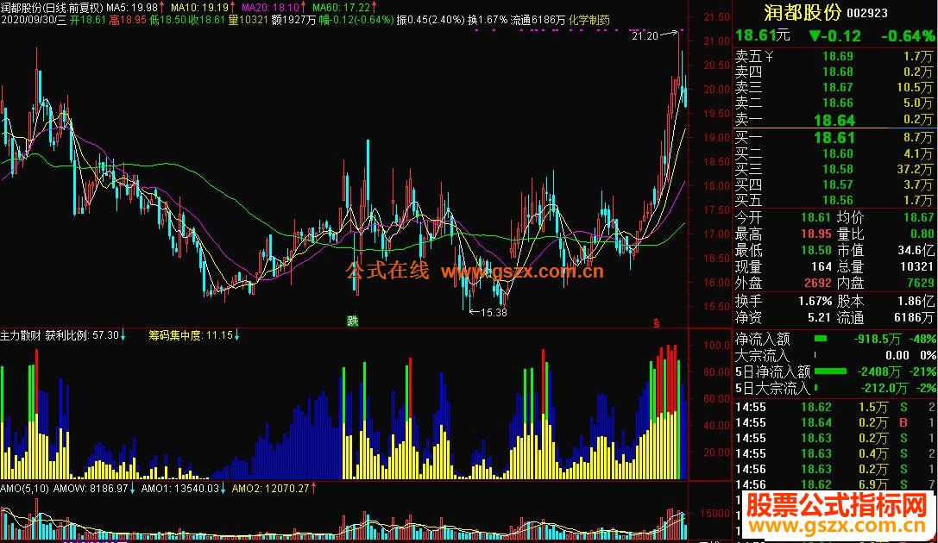
Task: Click the red $ marker under chart
Action: tap(656, 323)
